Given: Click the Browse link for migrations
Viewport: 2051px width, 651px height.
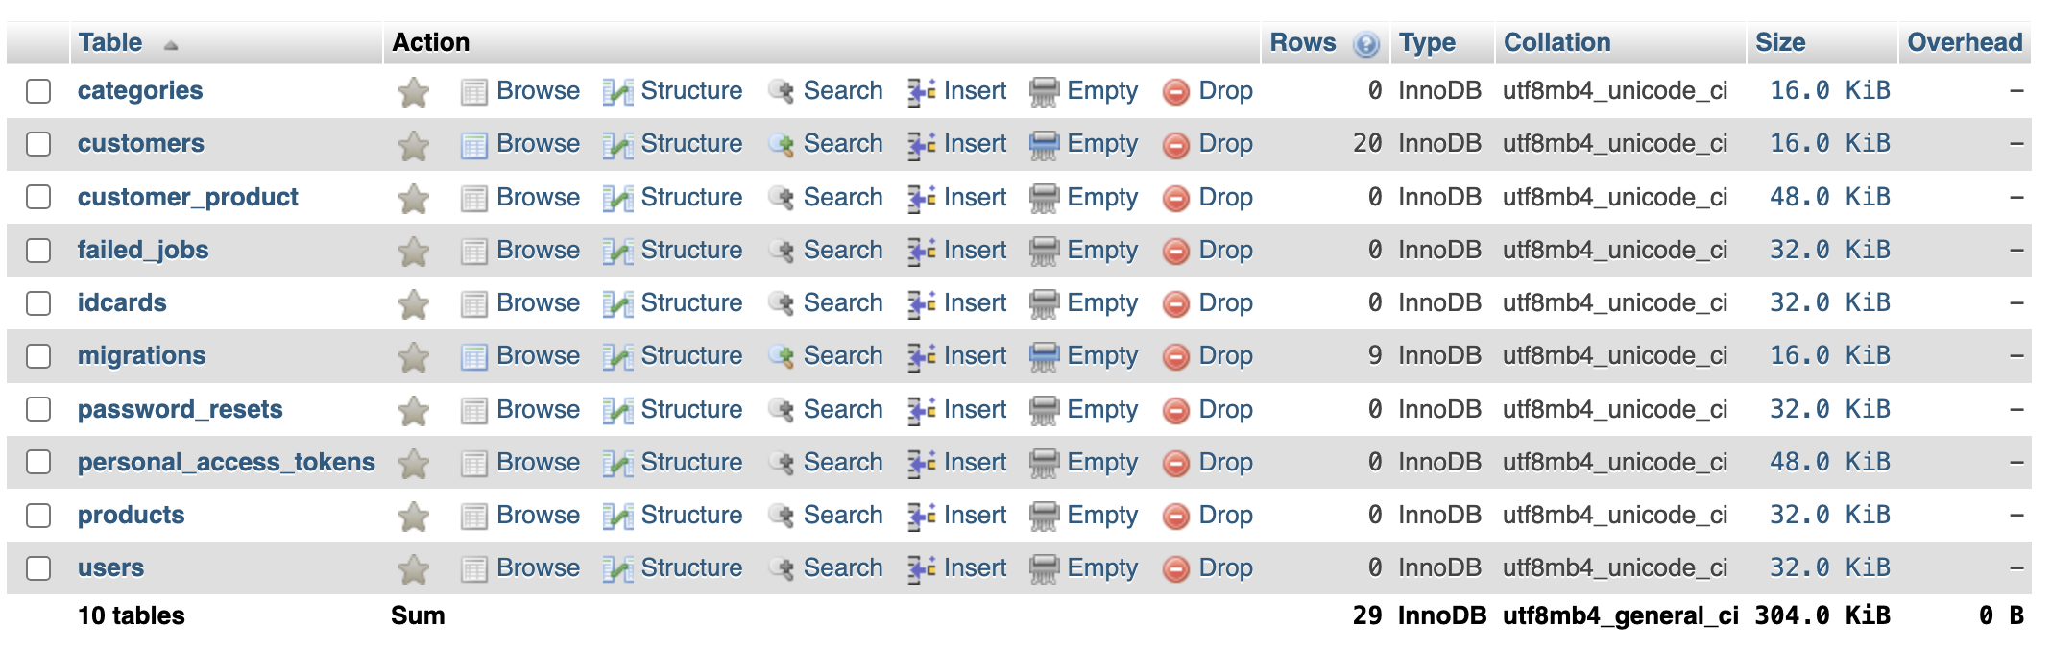Looking at the screenshot, I should click(x=538, y=356).
